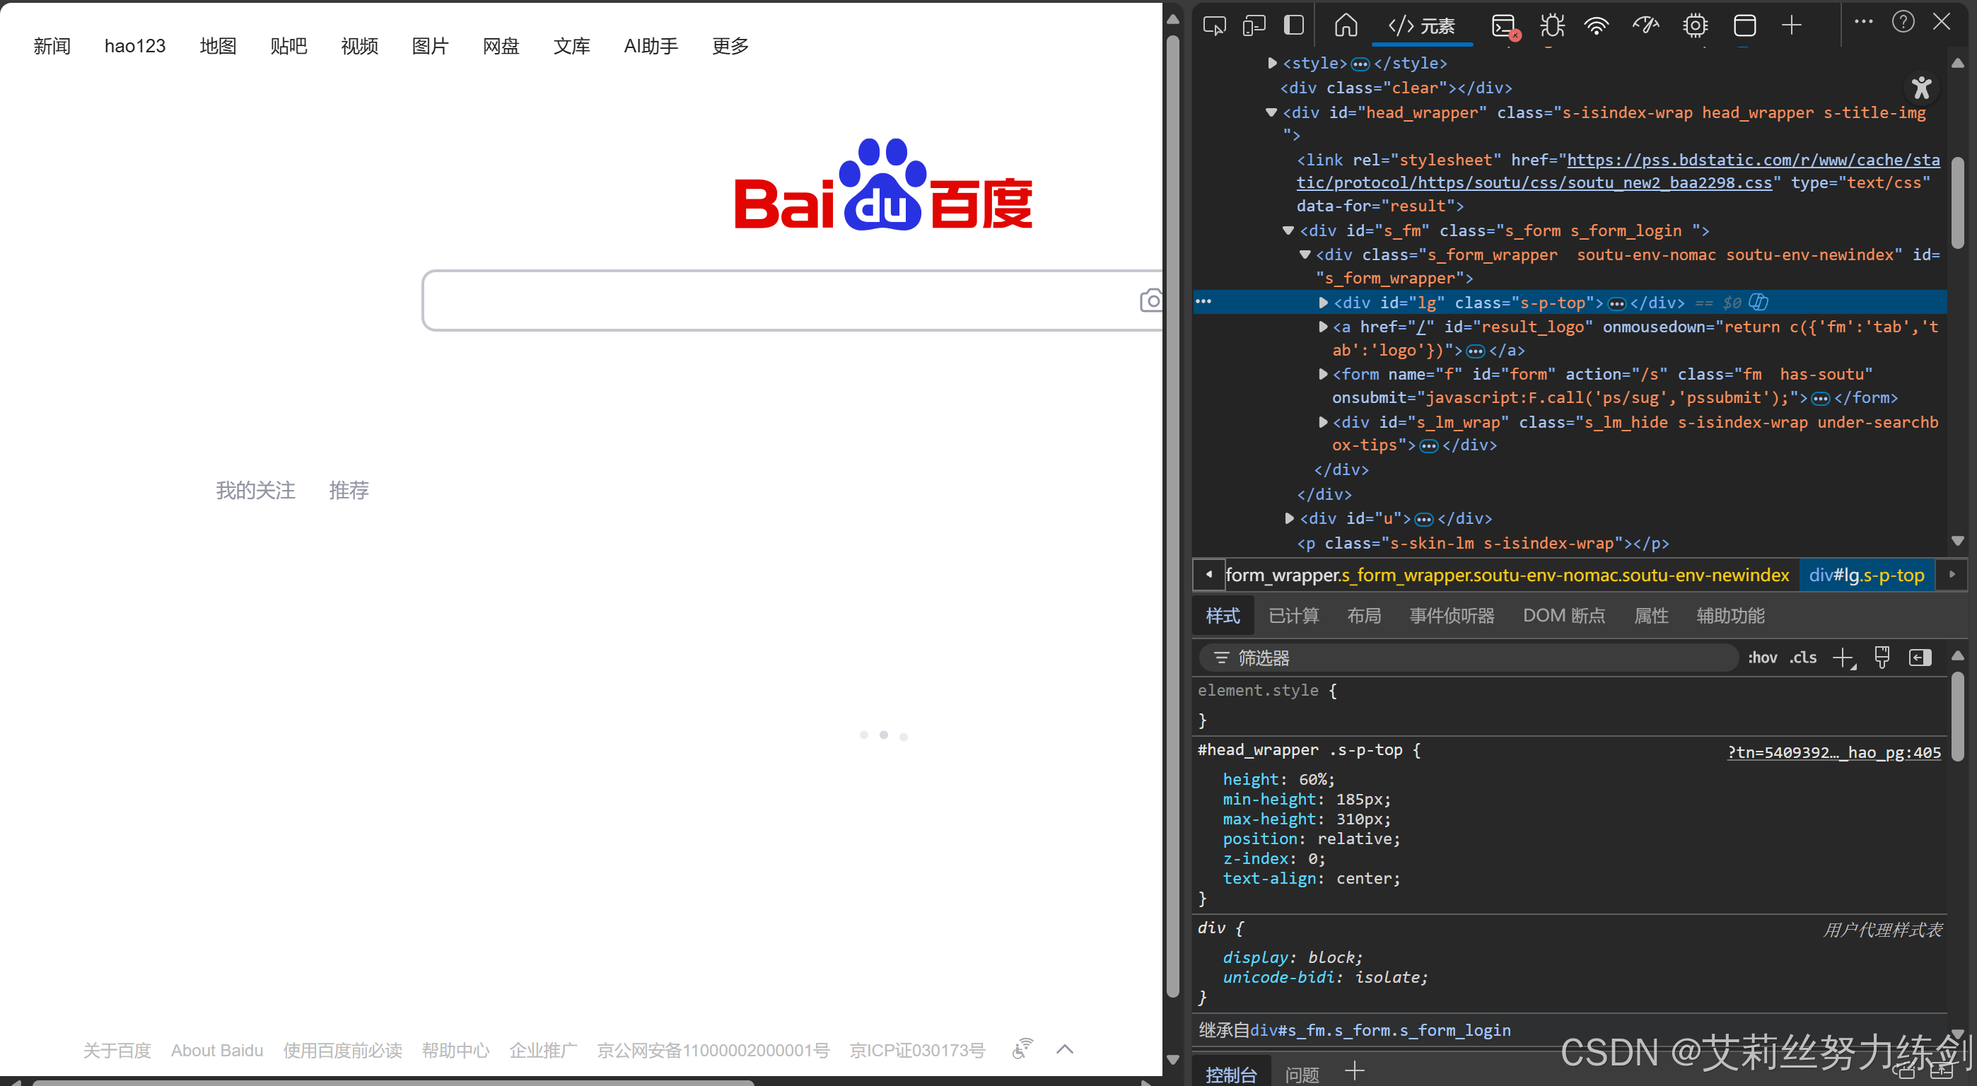1977x1086 pixels.
Task: Toggle device emulation mode icon
Action: 1254,26
